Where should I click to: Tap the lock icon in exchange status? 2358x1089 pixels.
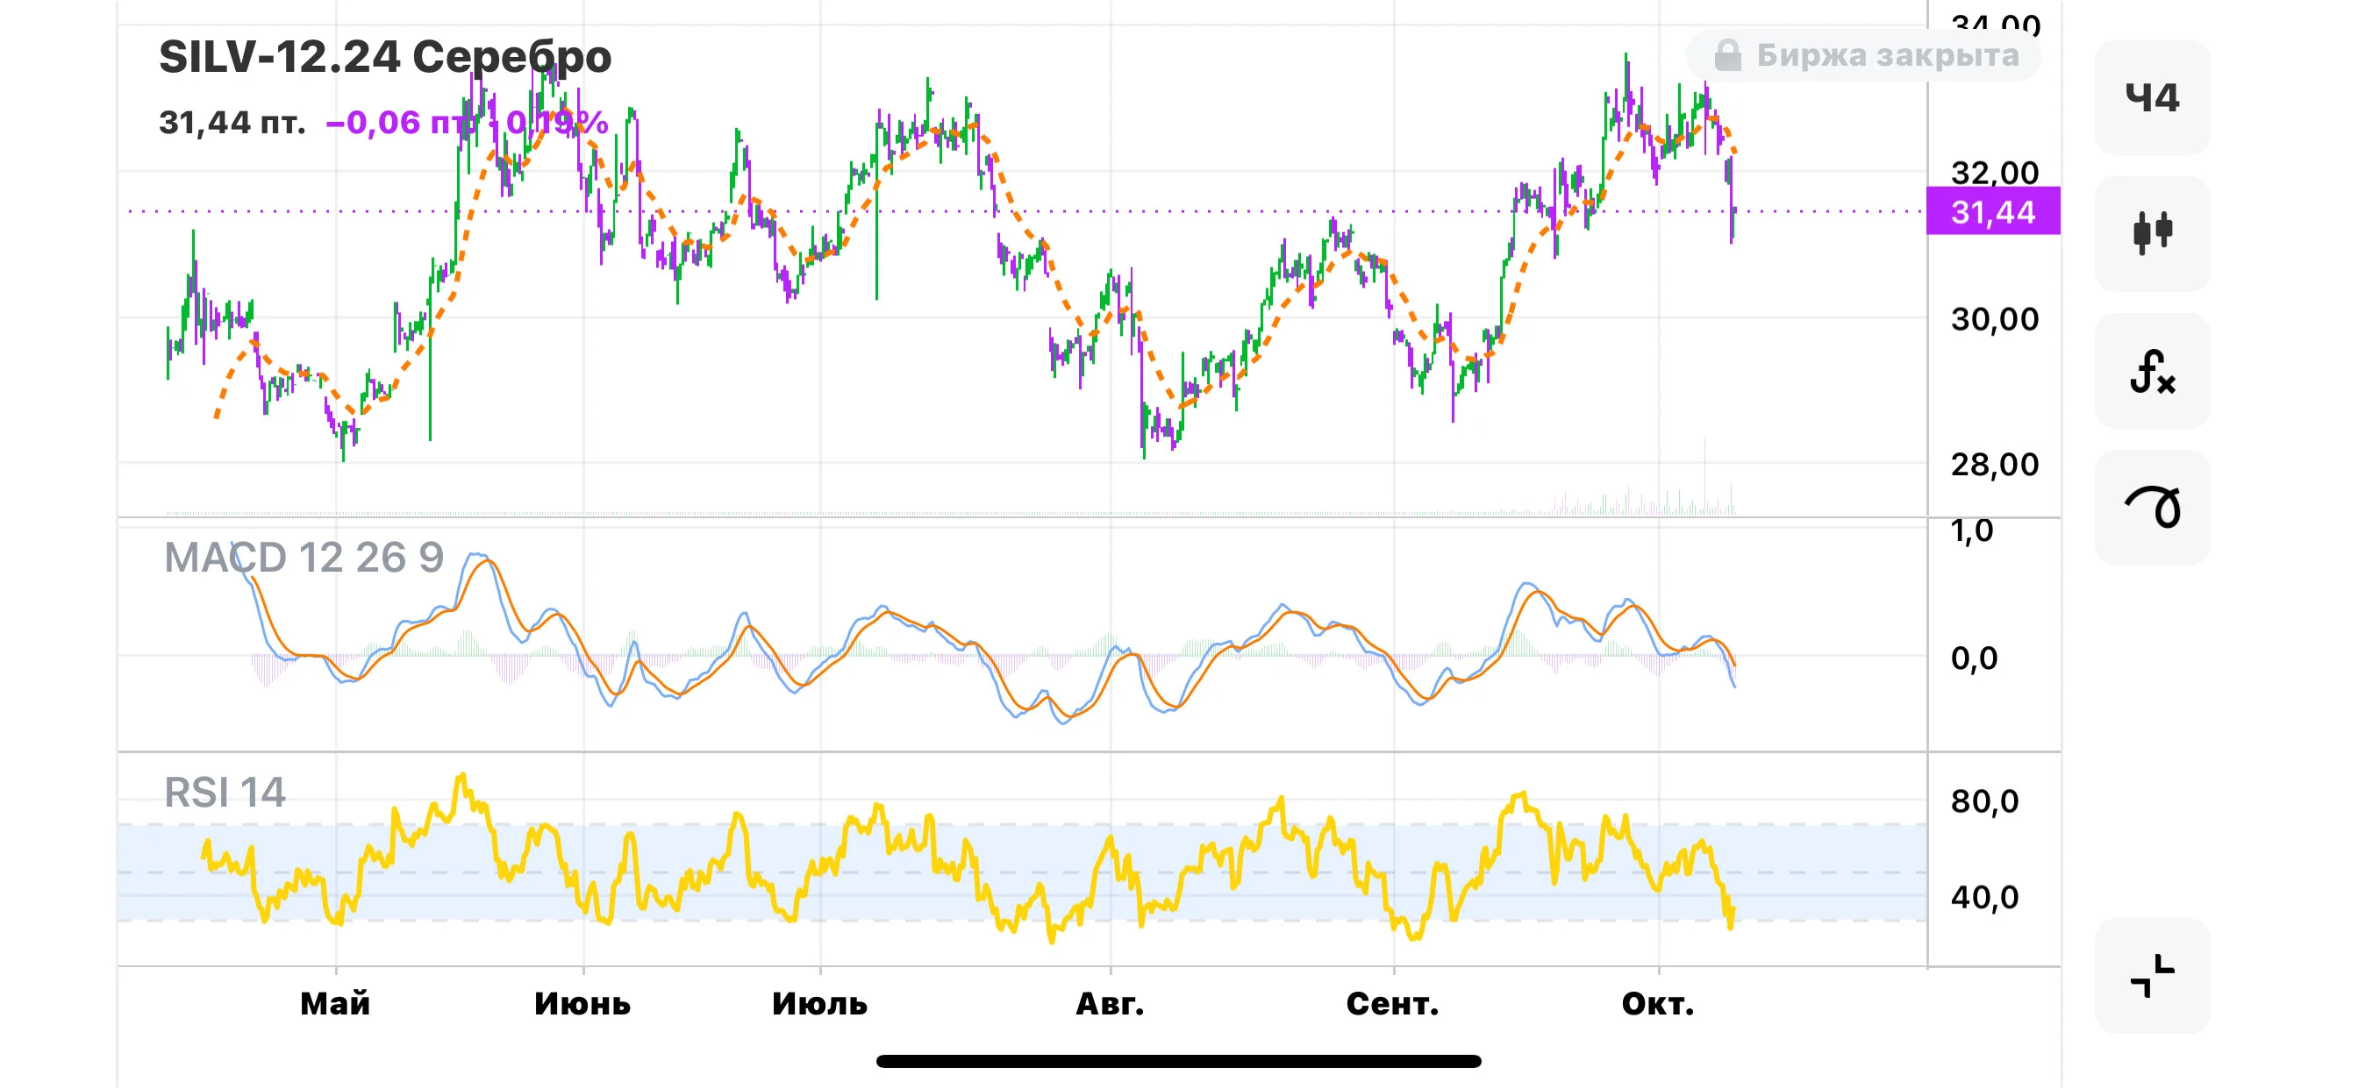[x=1727, y=55]
